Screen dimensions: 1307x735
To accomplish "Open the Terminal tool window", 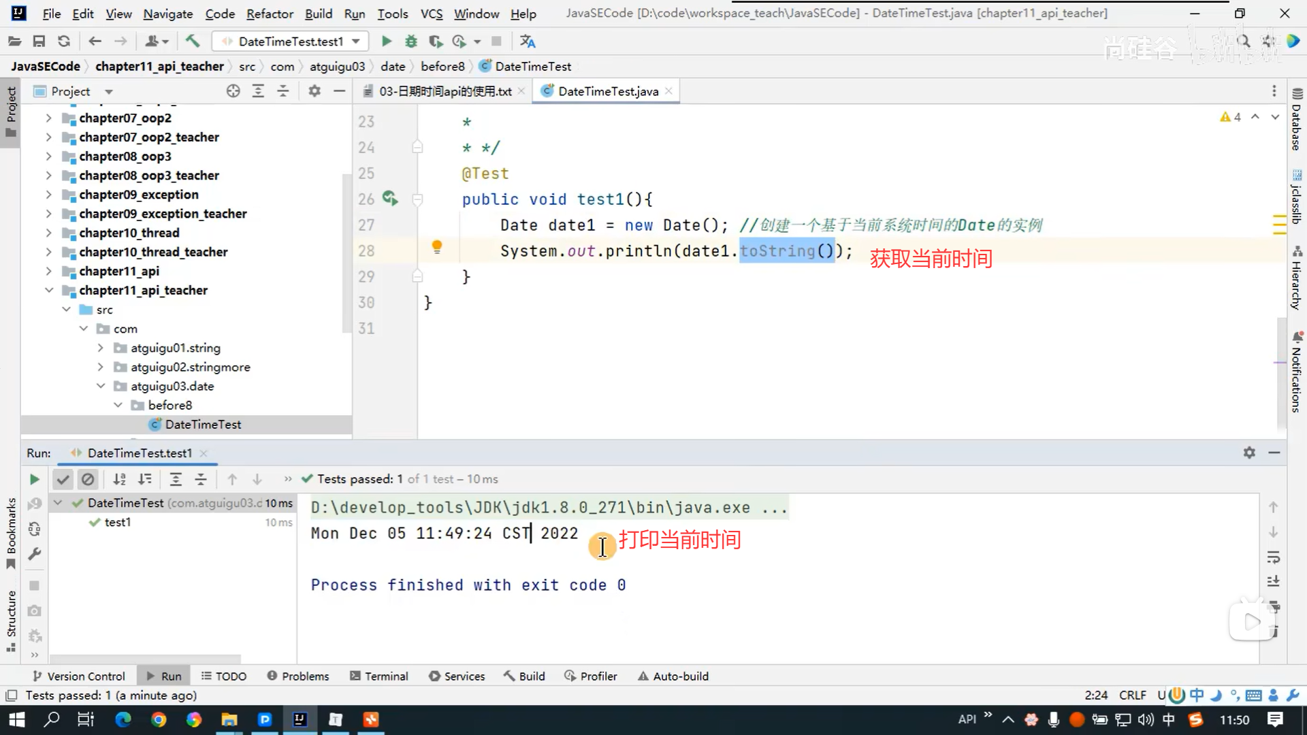I will [379, 676].
